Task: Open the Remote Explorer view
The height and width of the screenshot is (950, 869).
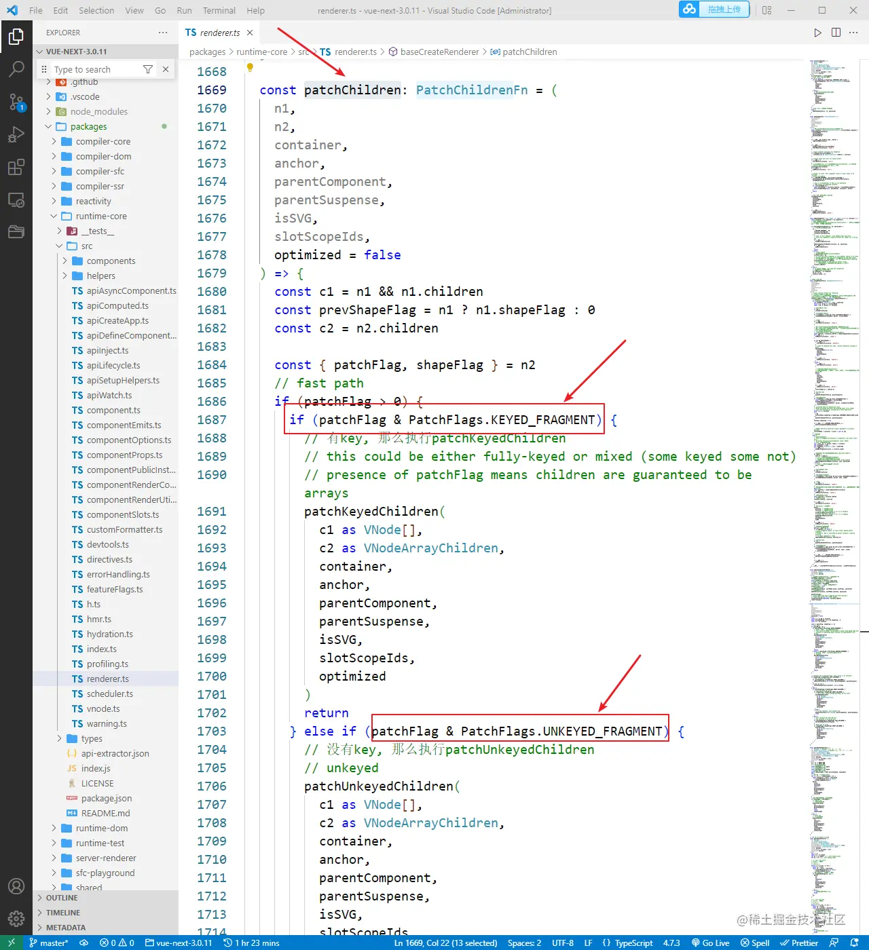Action: pos(16,199)
